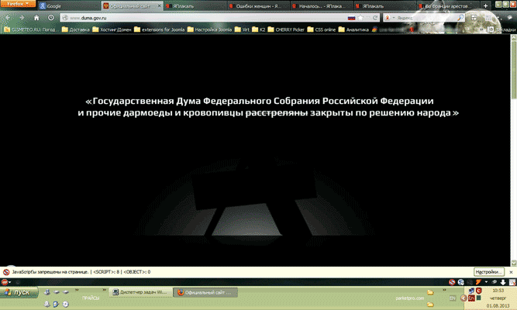Click the browser Forward arrow button
Image resolution: width=517 pixels, height=310 pixels.
pos(21,17)
